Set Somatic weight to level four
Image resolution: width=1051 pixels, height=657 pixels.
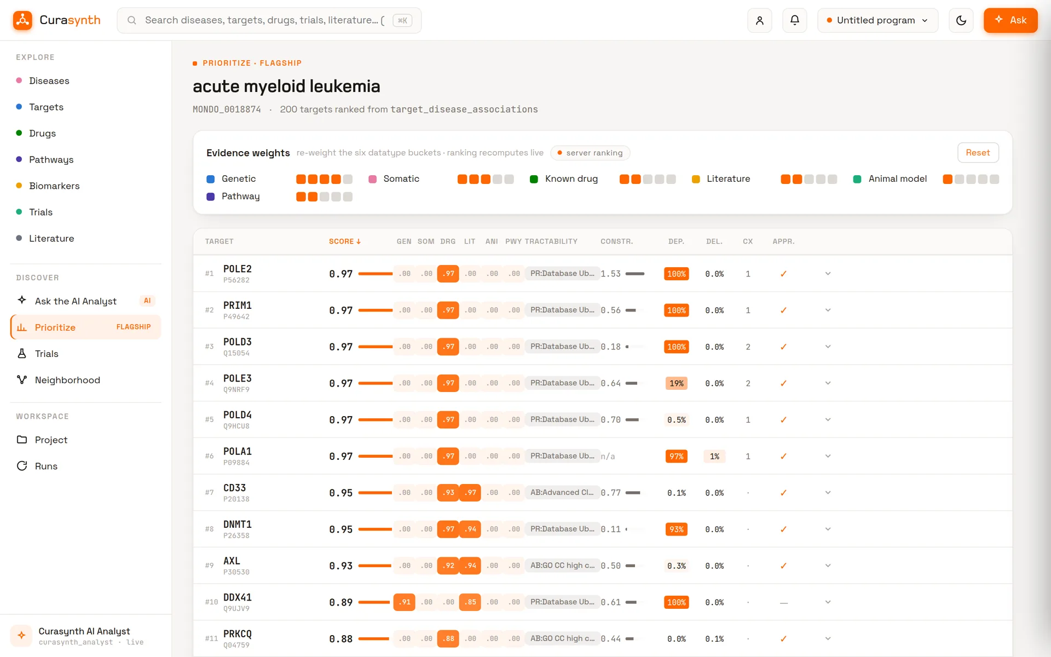click(x=497, y=179)
